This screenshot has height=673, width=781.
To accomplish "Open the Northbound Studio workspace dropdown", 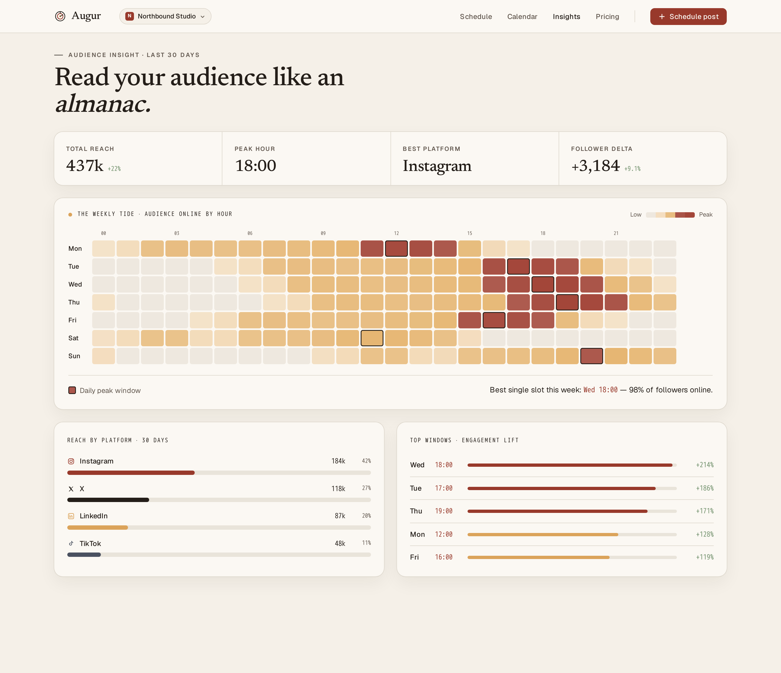I will tap(165, 16).
